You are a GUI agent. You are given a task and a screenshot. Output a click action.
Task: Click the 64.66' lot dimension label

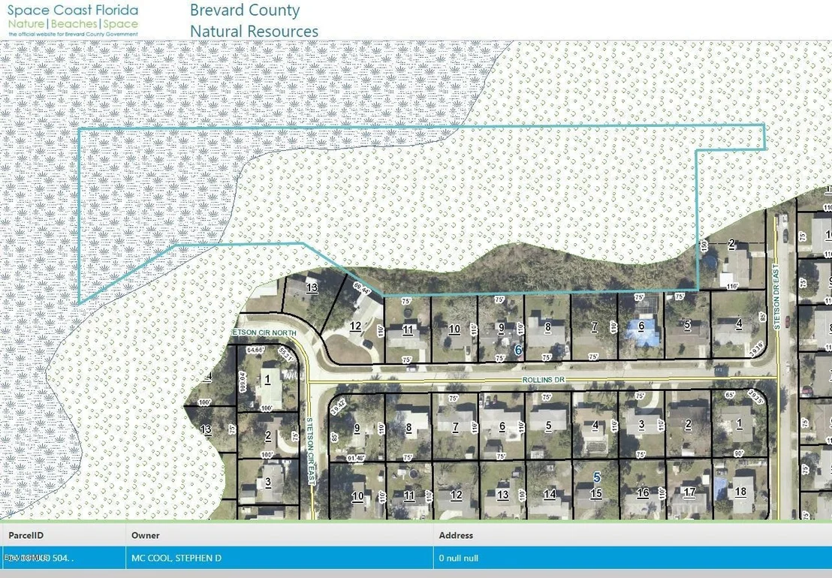coord(256,350)
